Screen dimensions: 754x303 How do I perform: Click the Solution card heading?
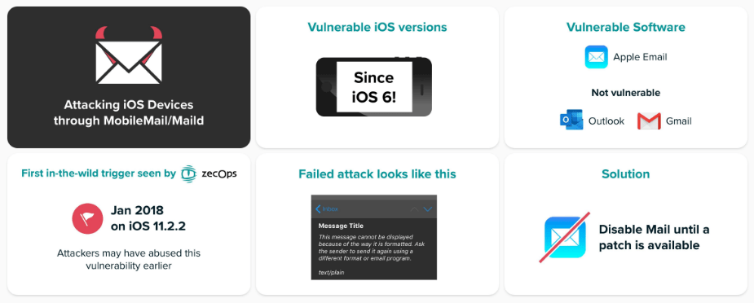[x=625, y=173]
